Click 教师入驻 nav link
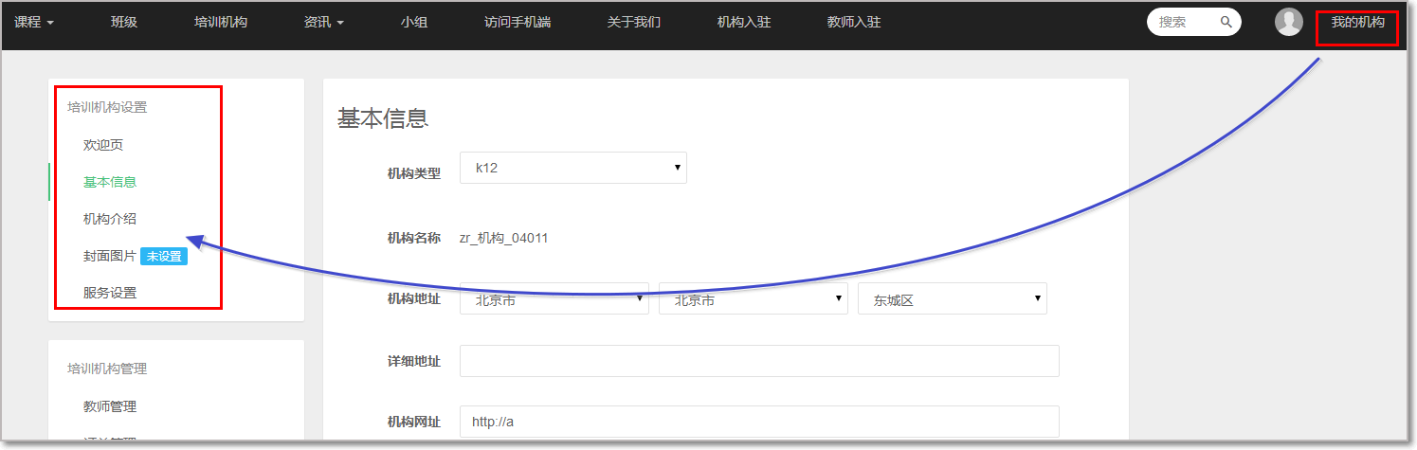Screen dimensions: 1417x450 pyautogui.click(x=854, y=22)
